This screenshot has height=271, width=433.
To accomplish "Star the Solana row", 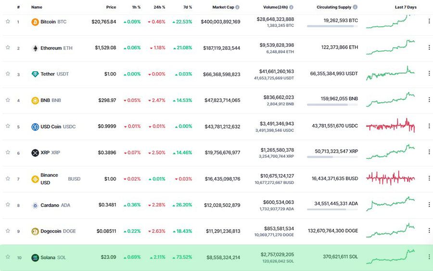I will point(8,257).
